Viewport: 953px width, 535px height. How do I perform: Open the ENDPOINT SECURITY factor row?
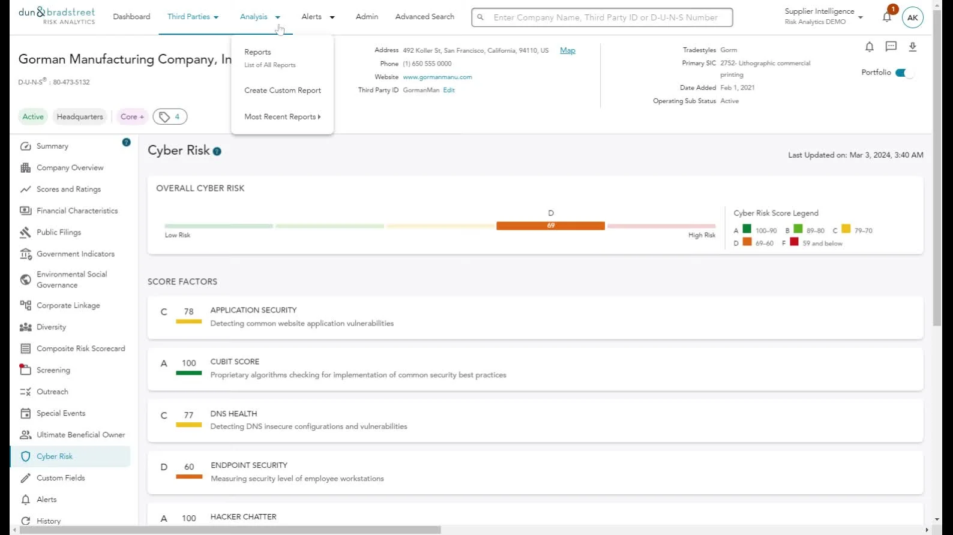point(535,472)
